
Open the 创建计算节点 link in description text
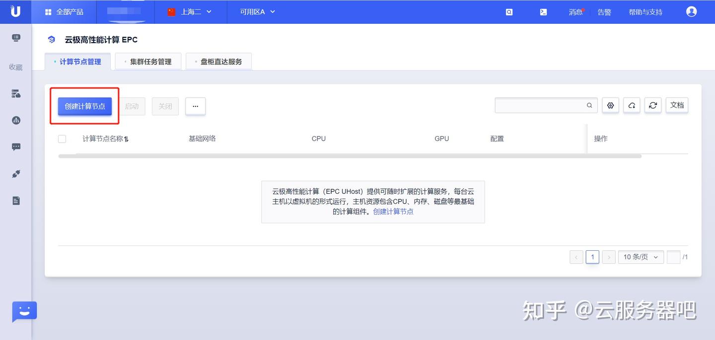click(x=393, y=211)
